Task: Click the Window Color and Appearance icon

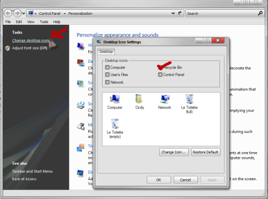Action: 81,46
